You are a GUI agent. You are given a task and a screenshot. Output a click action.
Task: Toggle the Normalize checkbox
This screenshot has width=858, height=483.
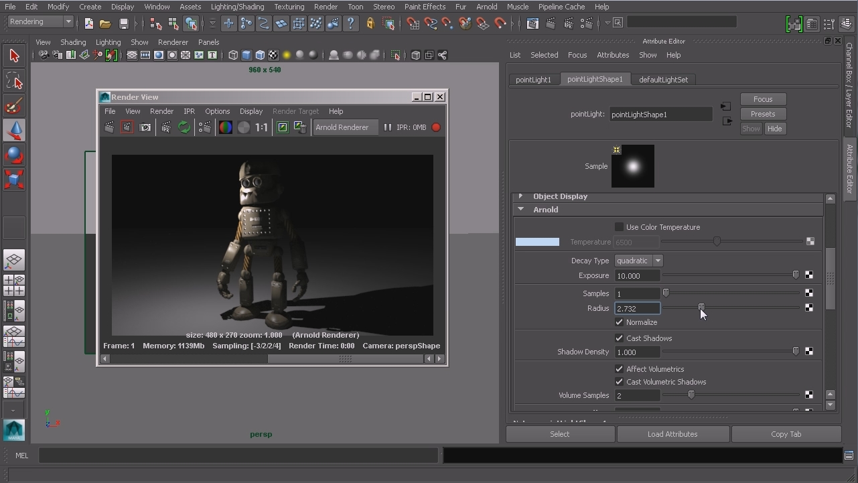[619, 322]
